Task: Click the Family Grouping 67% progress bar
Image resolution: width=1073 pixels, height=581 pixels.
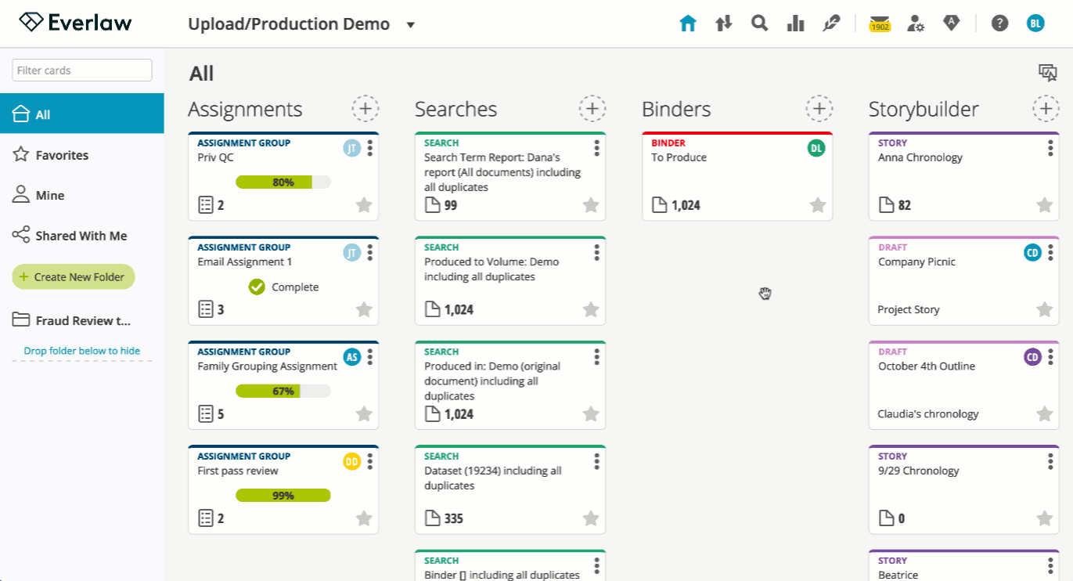Action: 283,391
